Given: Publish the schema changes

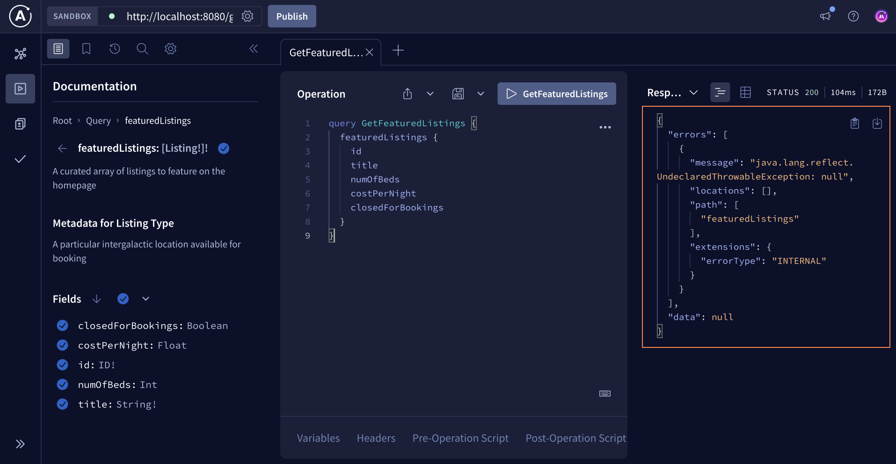Looking at the screenshot, I should (x=291, y=16).
